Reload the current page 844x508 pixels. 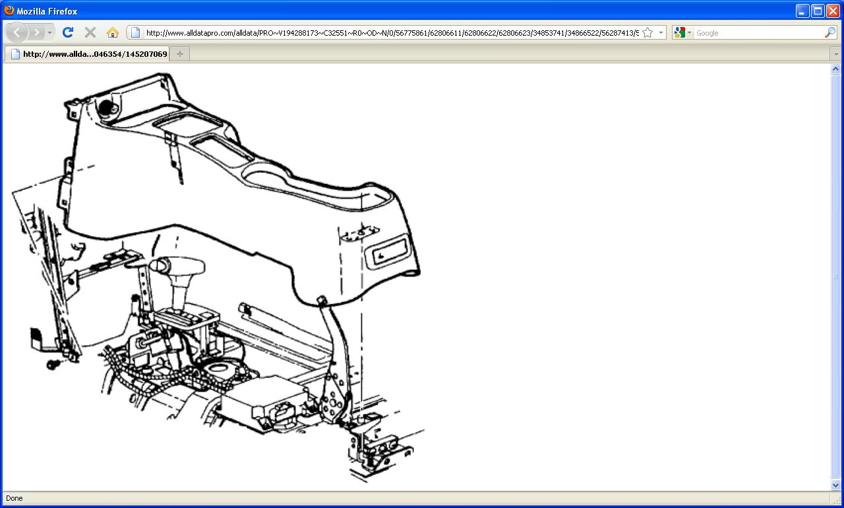(67, 32)
